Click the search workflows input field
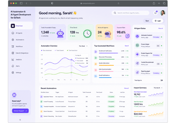Viewport: 176px width, 123px height. click(130, 13)
